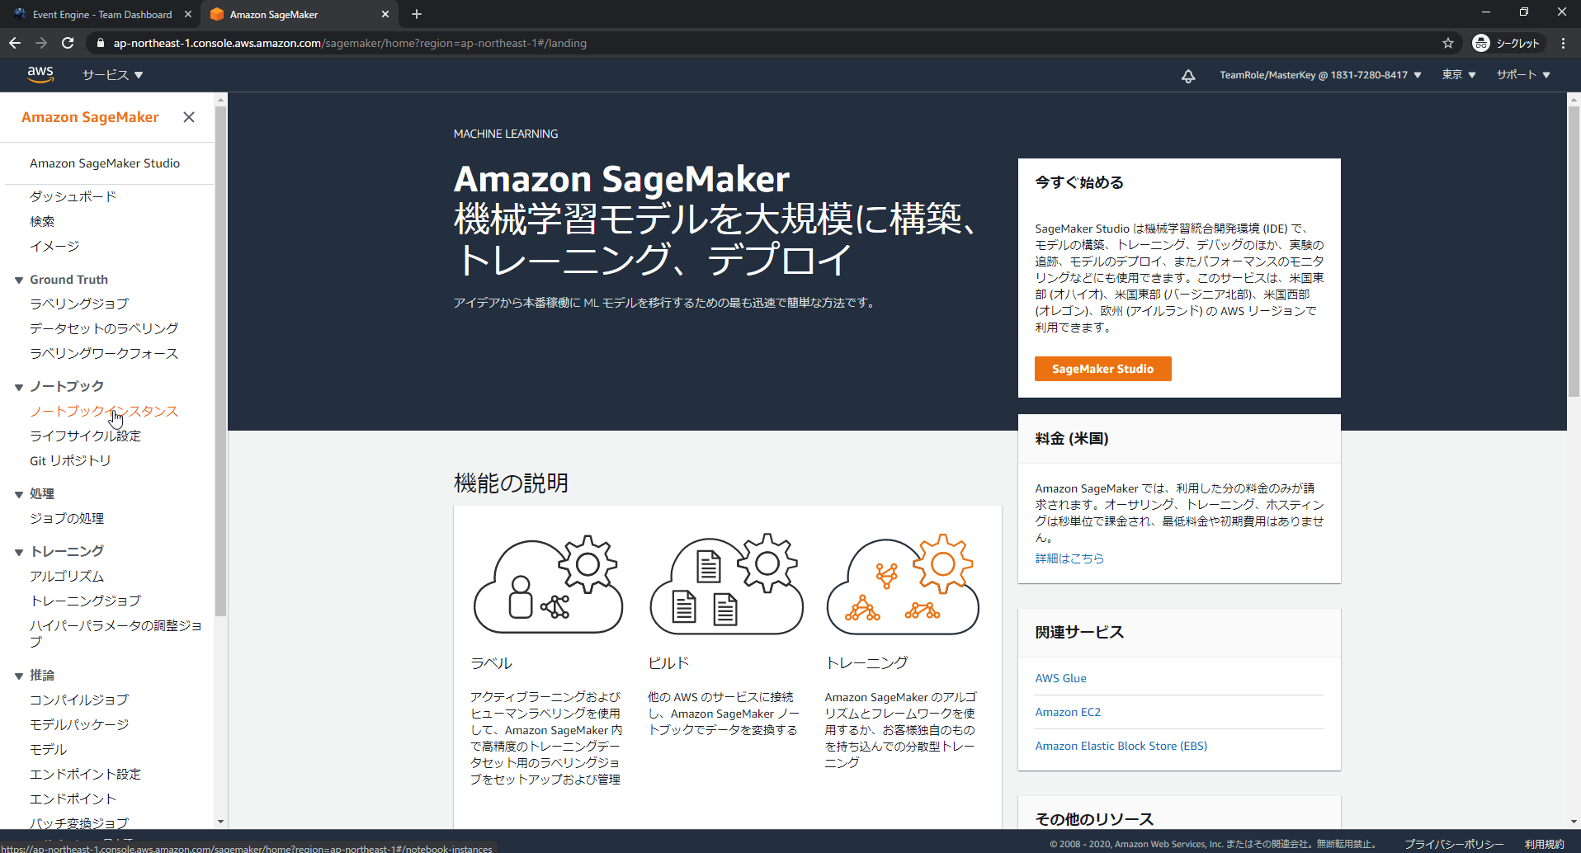Screen dimensions: 1581x853
Task: Open ジョブの処理 in sidebar
Action: 67,518
